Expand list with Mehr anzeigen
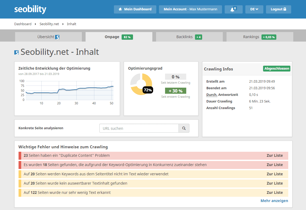Image resolution: width=306 pixels, height=210 pixels. tap(274, 201)
